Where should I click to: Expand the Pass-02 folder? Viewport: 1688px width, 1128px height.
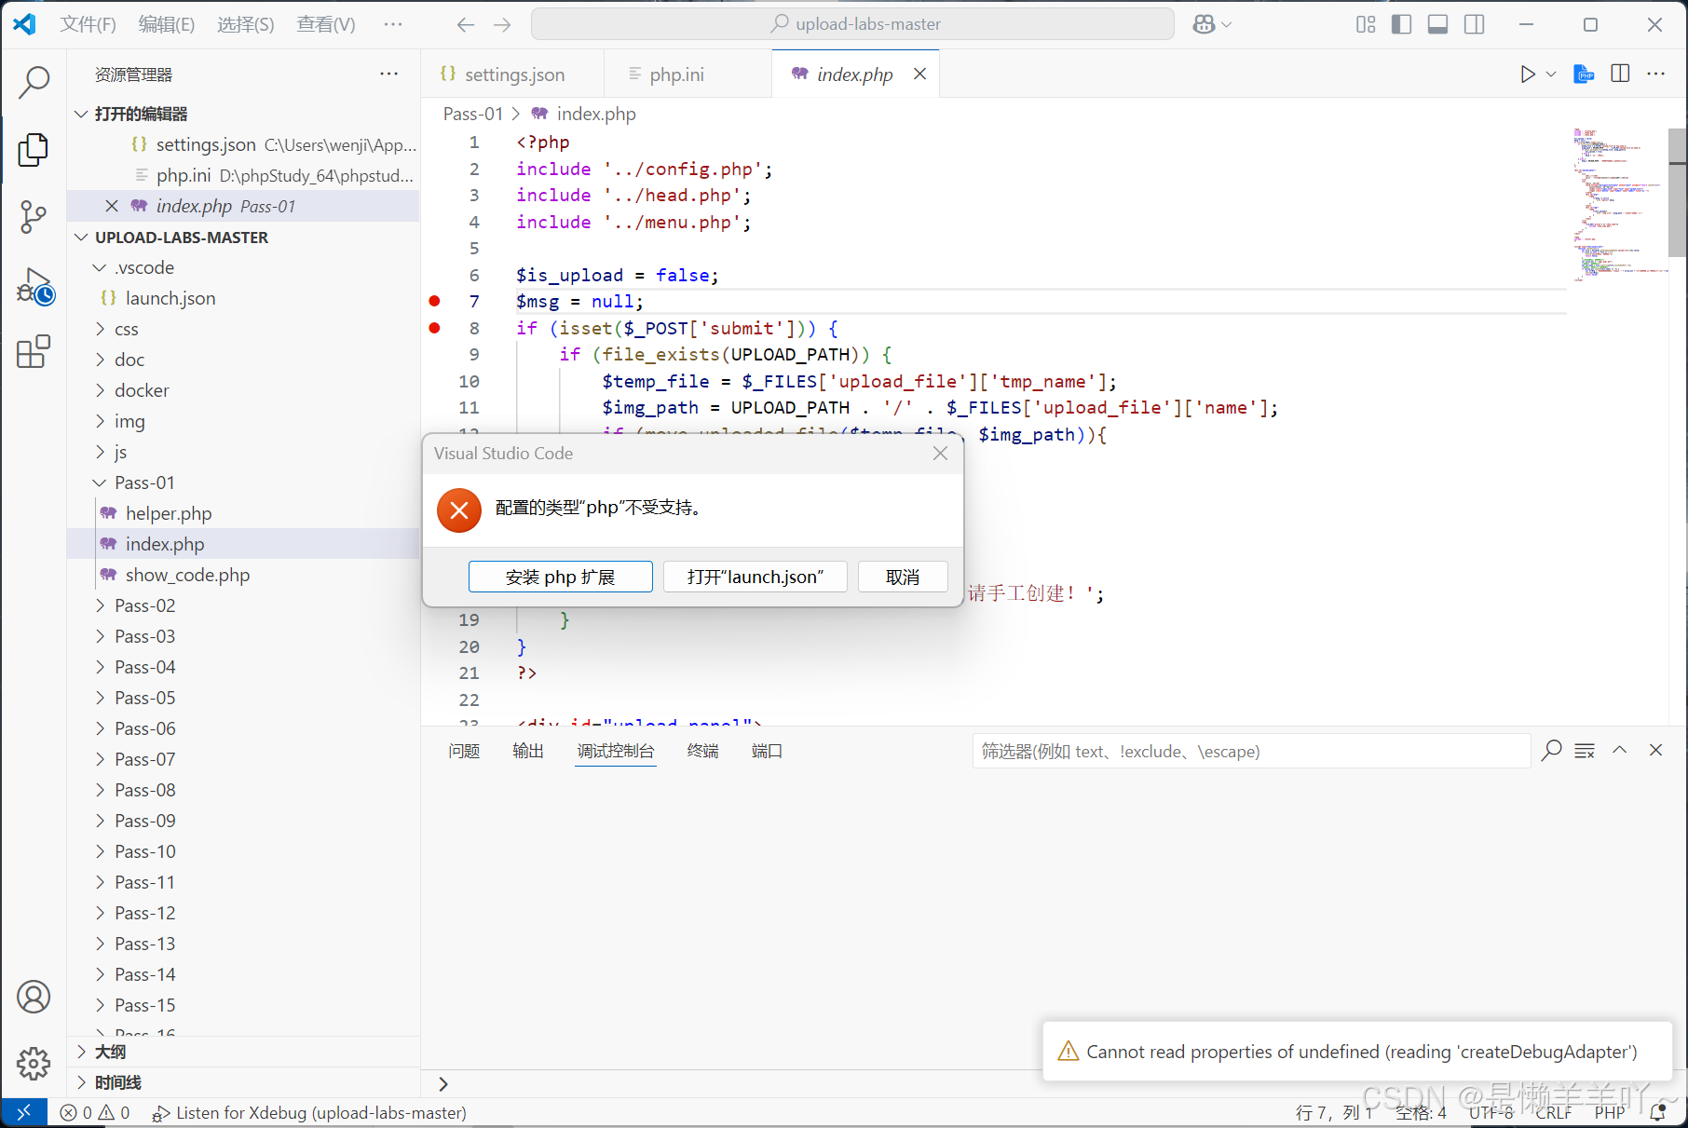click(x=100, y=605)
